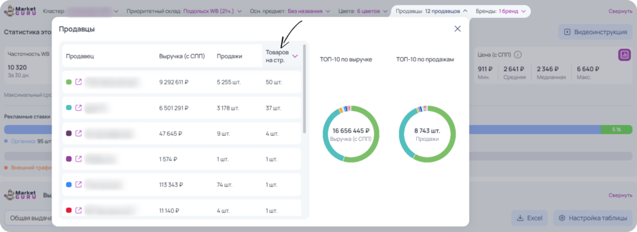Click the top Свернуть link
The image size is (637, 232).
coord(621,11)
